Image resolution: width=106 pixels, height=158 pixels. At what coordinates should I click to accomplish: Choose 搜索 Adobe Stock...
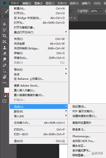[39, 86]
